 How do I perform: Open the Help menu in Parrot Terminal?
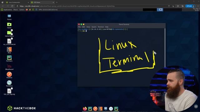107,27
